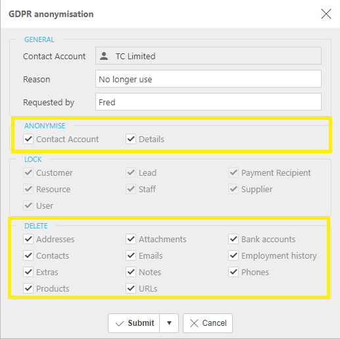Uncheck Contact Account under Anonymise

28,139
